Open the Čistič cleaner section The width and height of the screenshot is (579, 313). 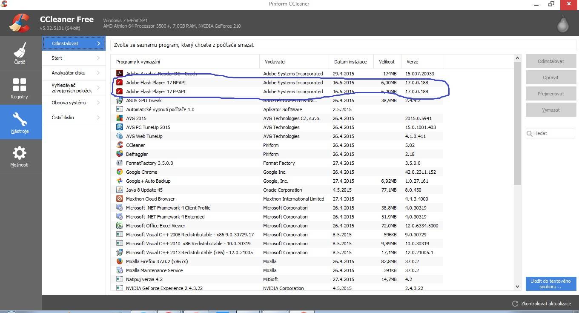point(20,53)
